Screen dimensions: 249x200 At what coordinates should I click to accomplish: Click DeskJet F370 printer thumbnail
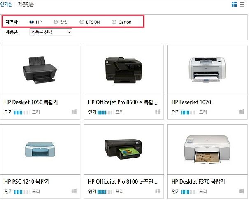point(207,149)
